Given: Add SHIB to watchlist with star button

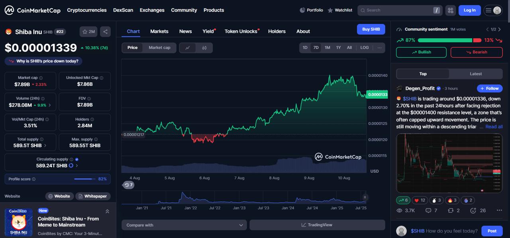Looking at the screenshot, I should coord(88,31).
